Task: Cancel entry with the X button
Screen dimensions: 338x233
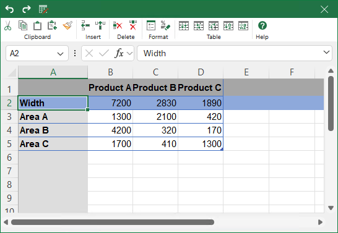Action: (89, 53)
